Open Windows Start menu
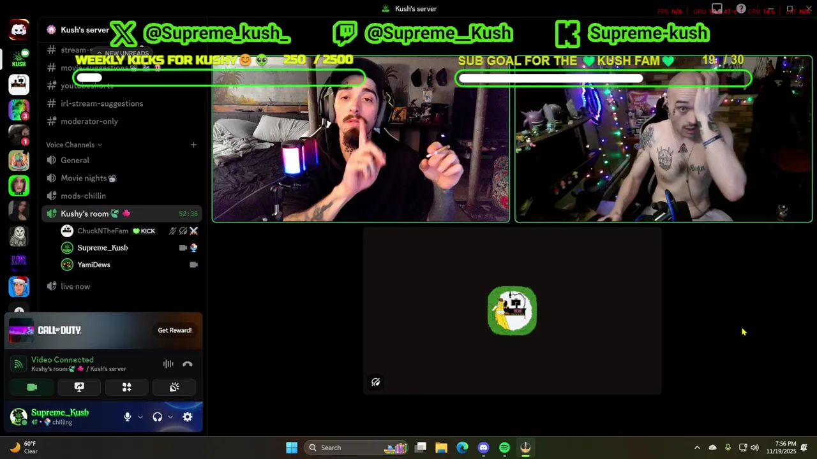The height and width of the screenshot is (459, 817). pos(292,448)
